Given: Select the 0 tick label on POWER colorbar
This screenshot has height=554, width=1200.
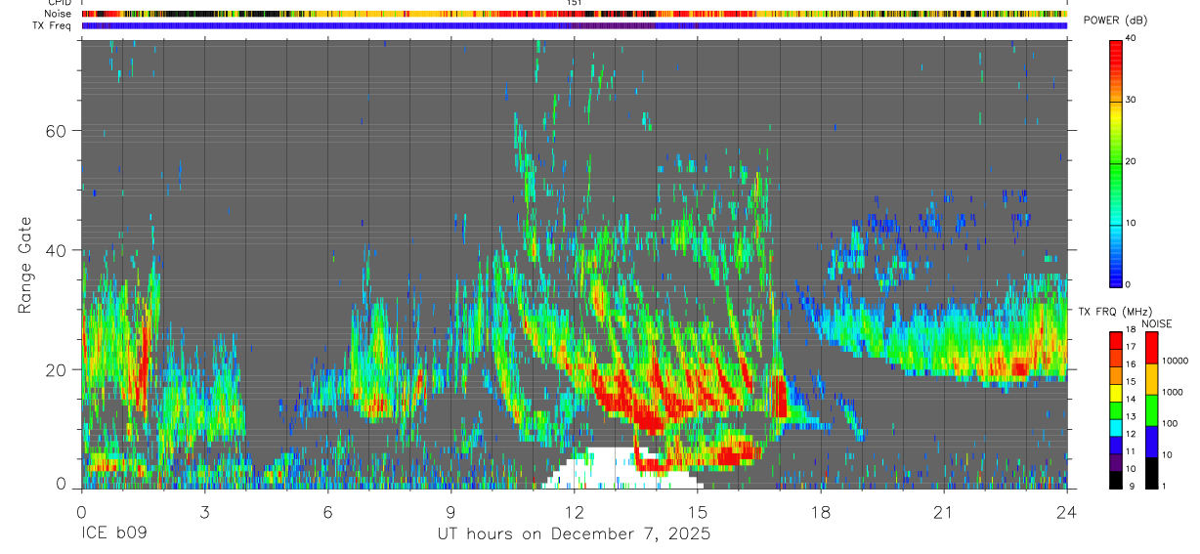Looking at the screenshot, I should (1129, 284).
